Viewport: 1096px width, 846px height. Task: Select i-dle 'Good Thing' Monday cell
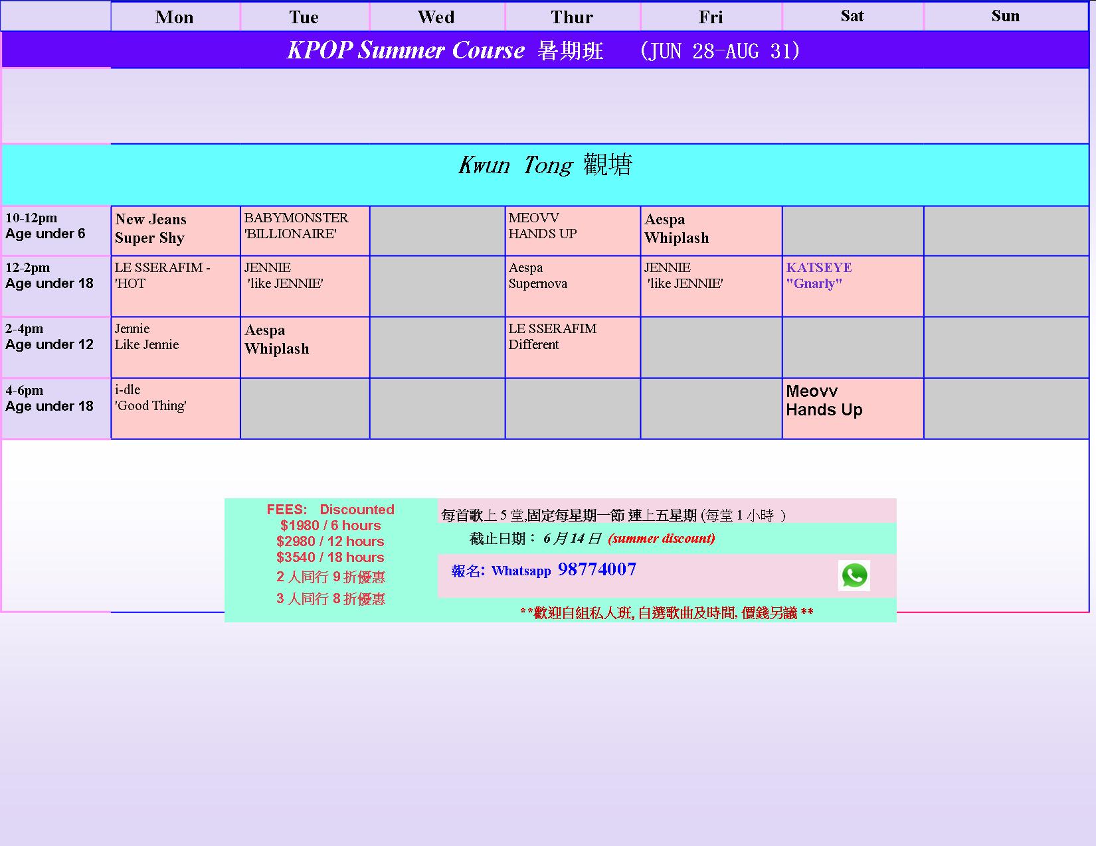[175, 408]
